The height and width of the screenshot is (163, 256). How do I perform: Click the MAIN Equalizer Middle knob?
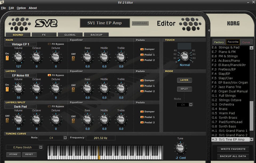[x=104, y=57]
